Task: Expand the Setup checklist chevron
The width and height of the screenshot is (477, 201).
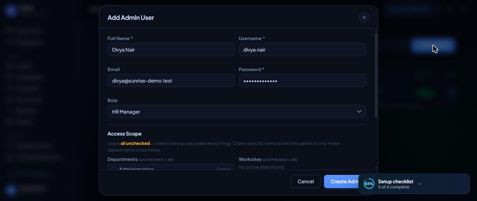Action: point(420,184)
